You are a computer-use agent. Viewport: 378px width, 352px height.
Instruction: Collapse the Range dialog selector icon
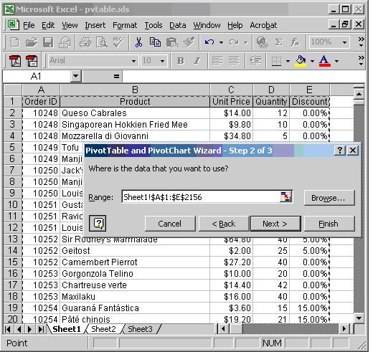(286, 197)
